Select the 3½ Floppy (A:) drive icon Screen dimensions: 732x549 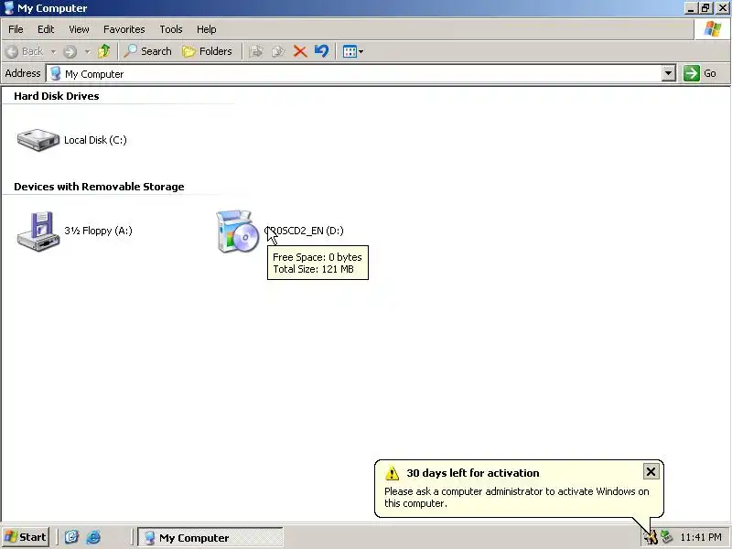coord(38,231)
